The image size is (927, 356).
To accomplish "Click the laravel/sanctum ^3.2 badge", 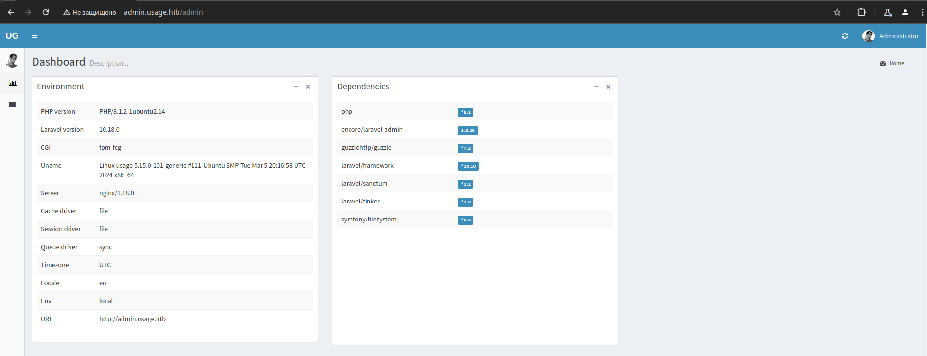I will tap(466, 184).
